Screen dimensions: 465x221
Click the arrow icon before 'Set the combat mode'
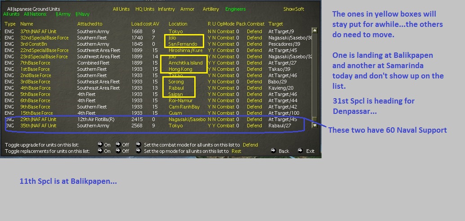138,144
